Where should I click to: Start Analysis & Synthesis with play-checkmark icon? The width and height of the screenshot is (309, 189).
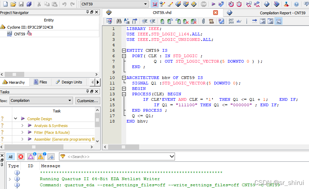click(221, 4)
